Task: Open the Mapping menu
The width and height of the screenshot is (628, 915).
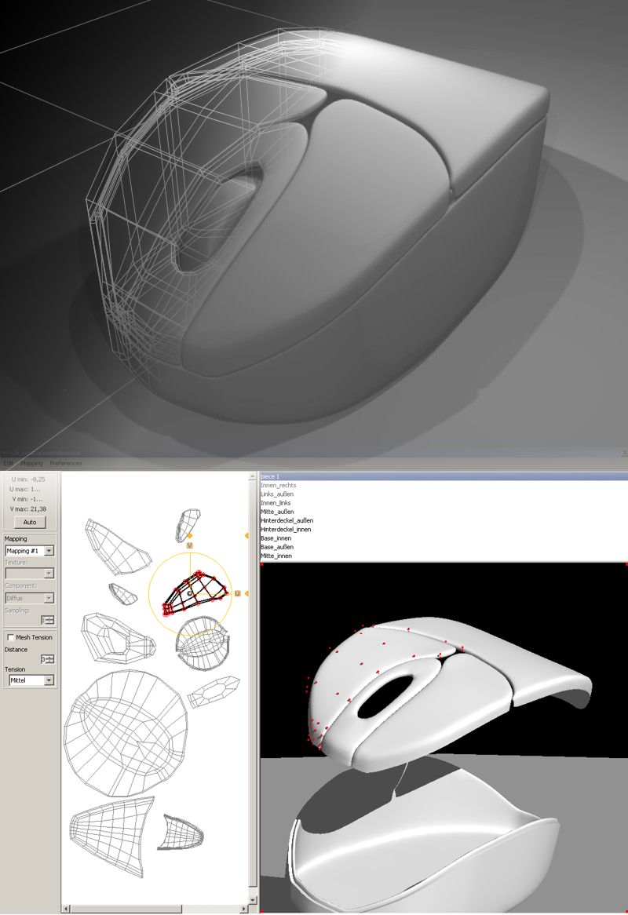Action: click(x=31, y=463)
